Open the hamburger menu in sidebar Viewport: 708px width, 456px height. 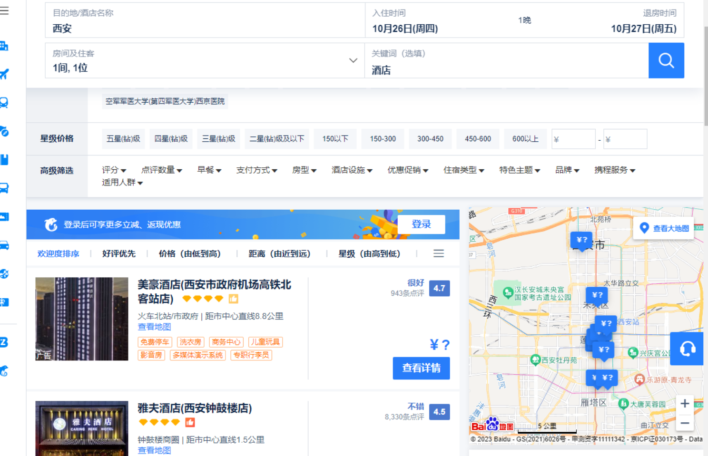(x=4, y=10)
